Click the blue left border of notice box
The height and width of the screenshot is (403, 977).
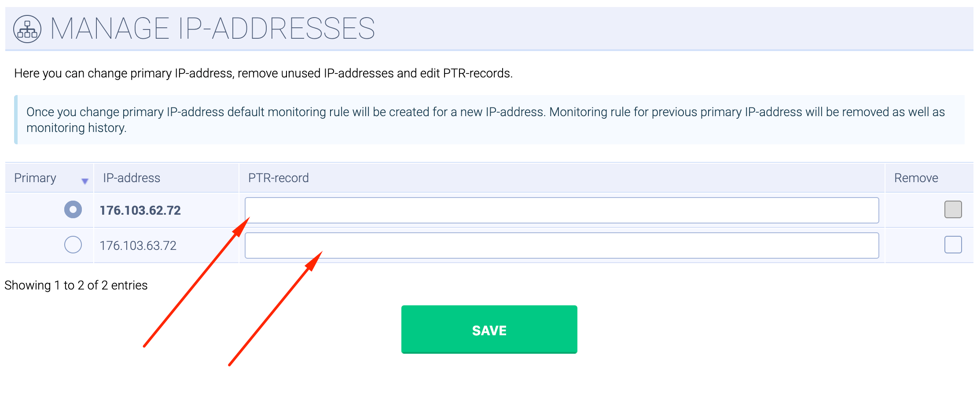pos(16,120)
